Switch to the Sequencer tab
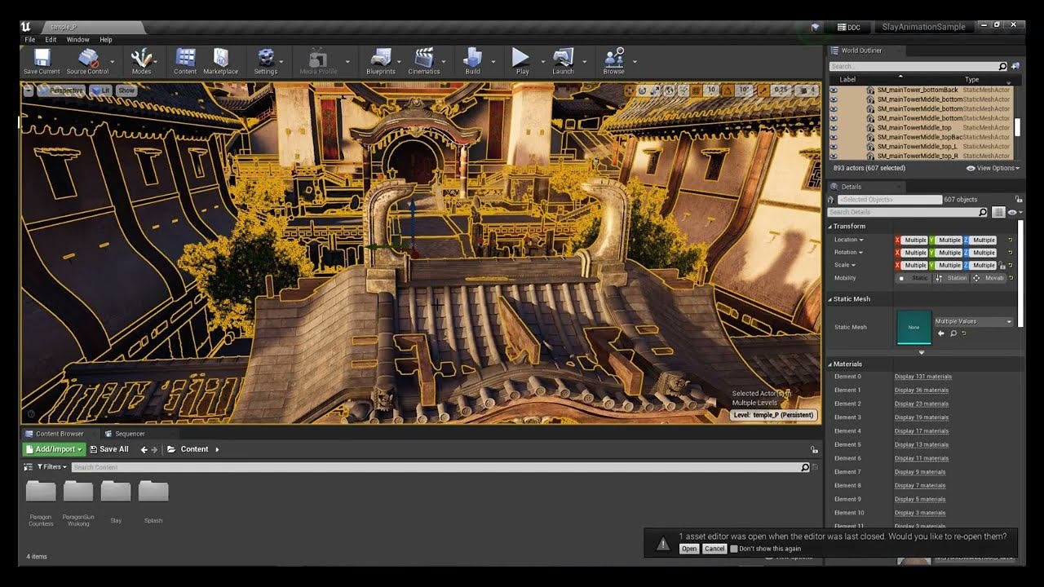This screenshot has width=1044, height=587. click(129, 434)
